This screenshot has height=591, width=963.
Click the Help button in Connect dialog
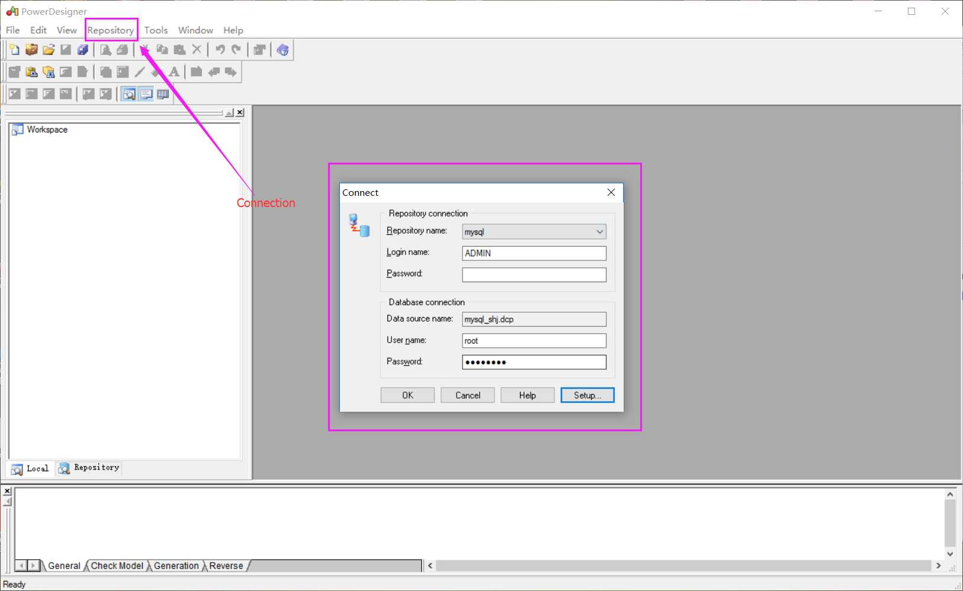[x=528, y=395]
